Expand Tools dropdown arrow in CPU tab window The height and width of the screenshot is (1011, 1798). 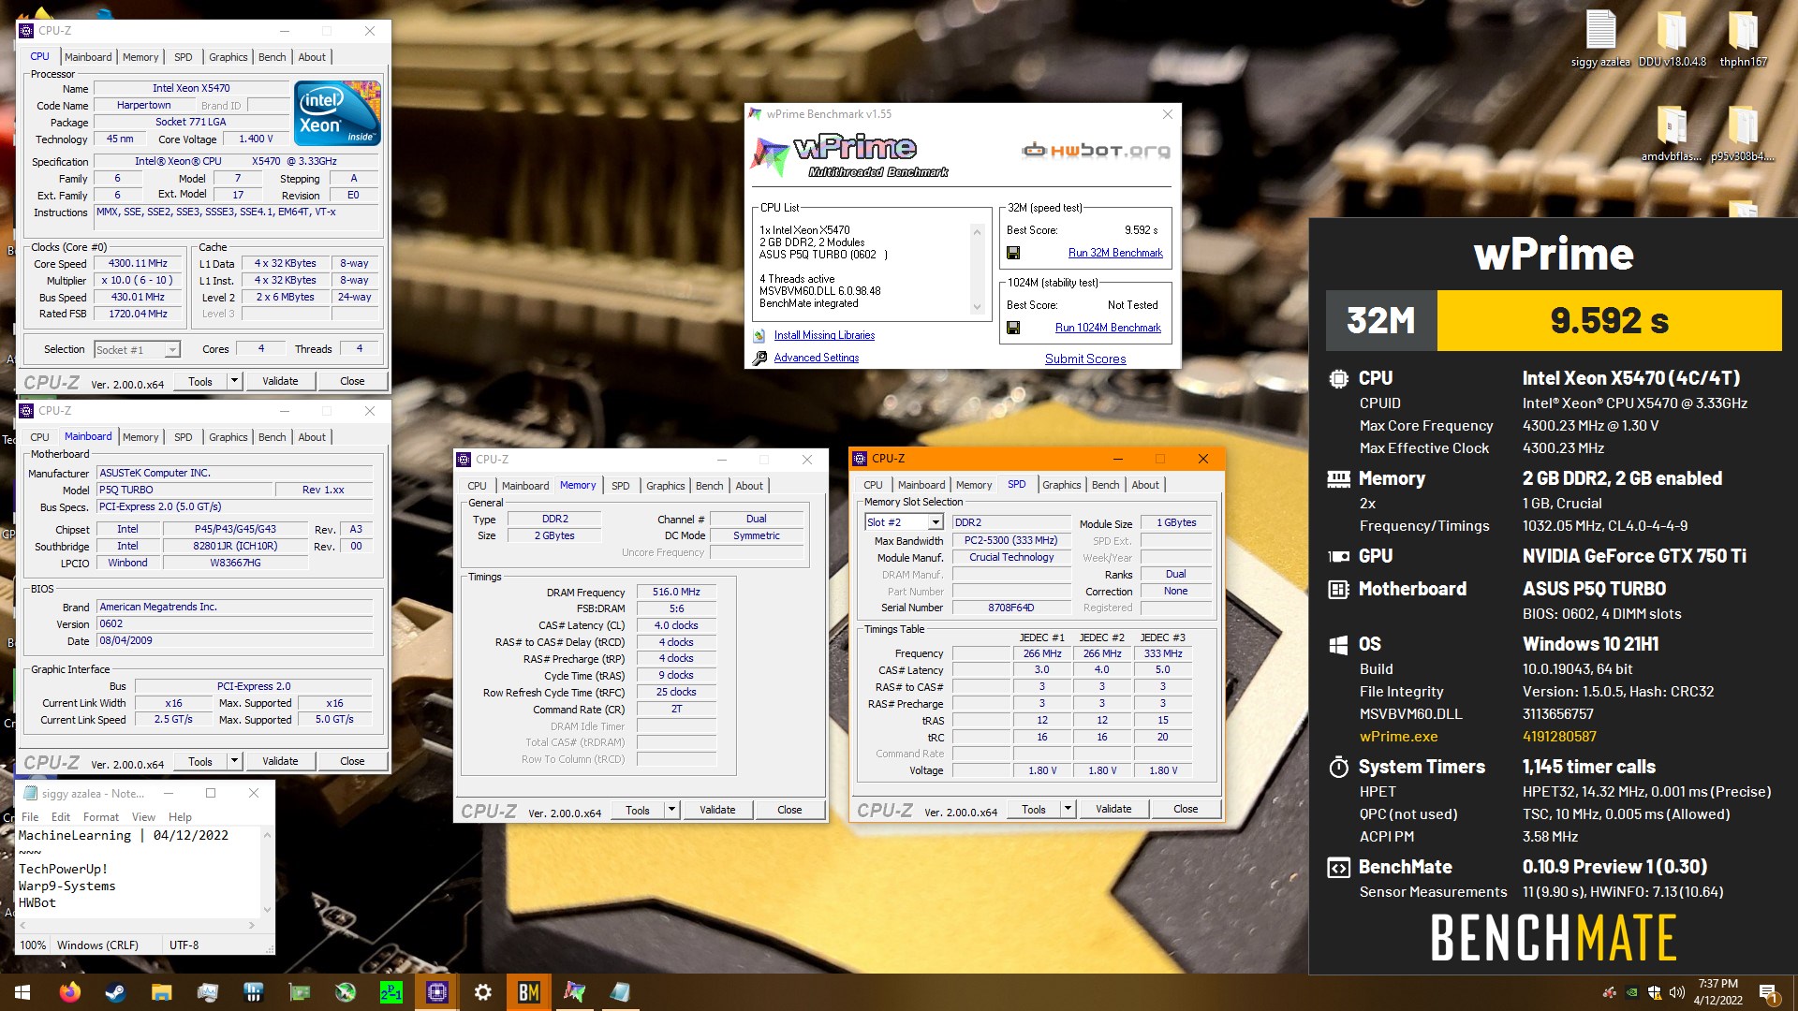coord(234,381)
